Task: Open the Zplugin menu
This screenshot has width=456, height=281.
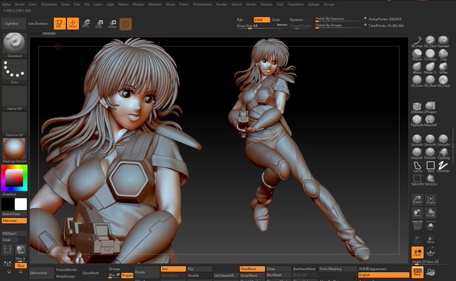Action: coord(314,5)
